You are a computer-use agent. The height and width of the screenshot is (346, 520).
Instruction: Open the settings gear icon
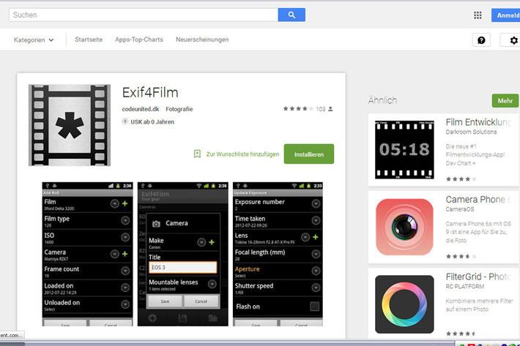point(513,40)
